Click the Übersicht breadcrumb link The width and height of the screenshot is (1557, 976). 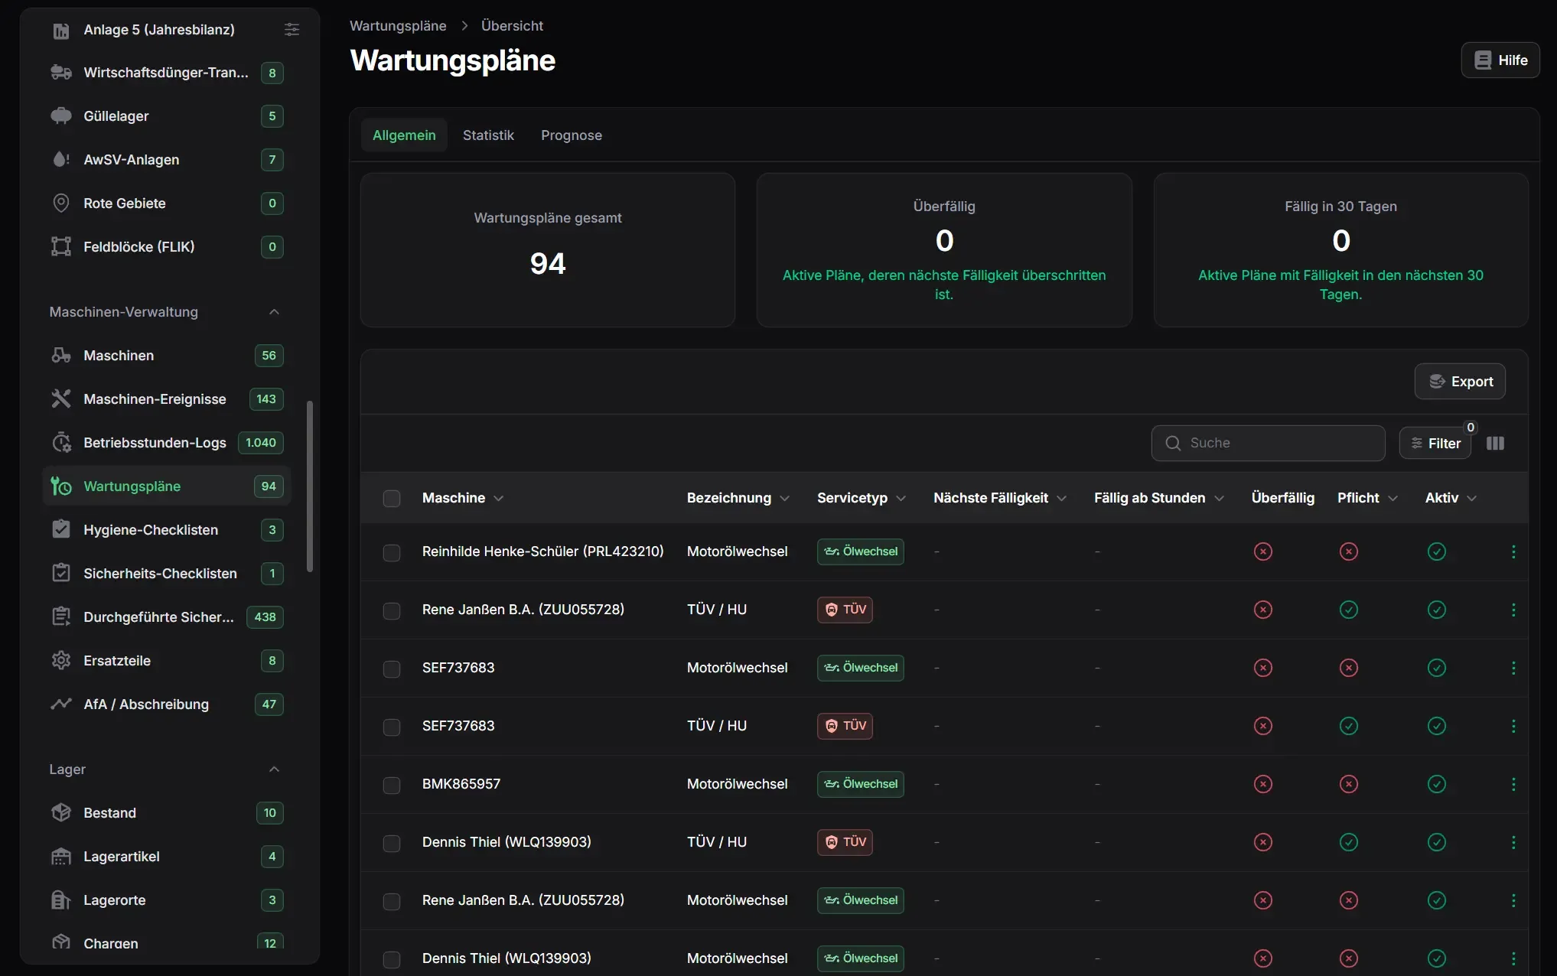pyautogui.click(x=512, y=26)
